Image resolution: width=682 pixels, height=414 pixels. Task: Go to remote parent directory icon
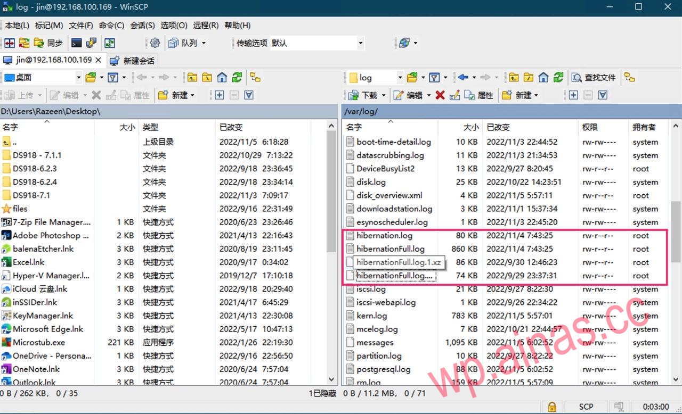(x=513, y=78)
